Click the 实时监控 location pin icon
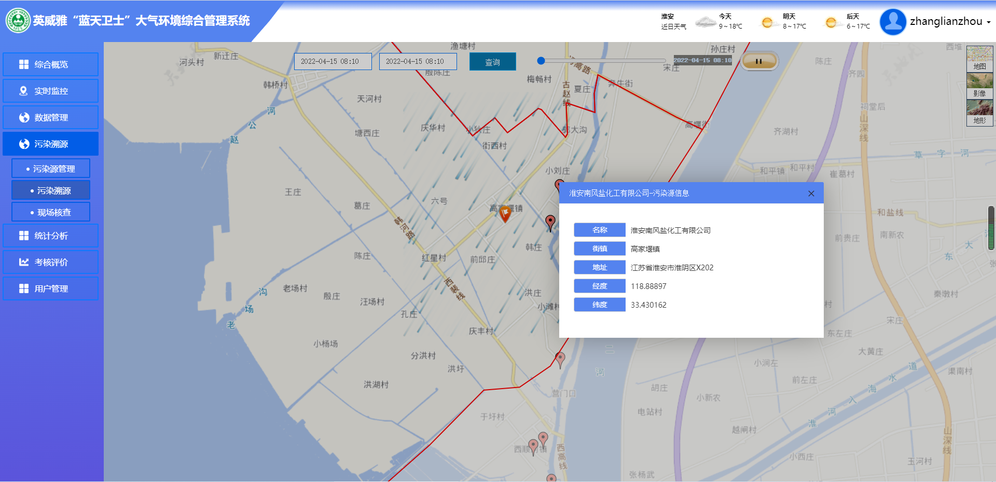Viewport: 996px width, 482px height. 23,91
